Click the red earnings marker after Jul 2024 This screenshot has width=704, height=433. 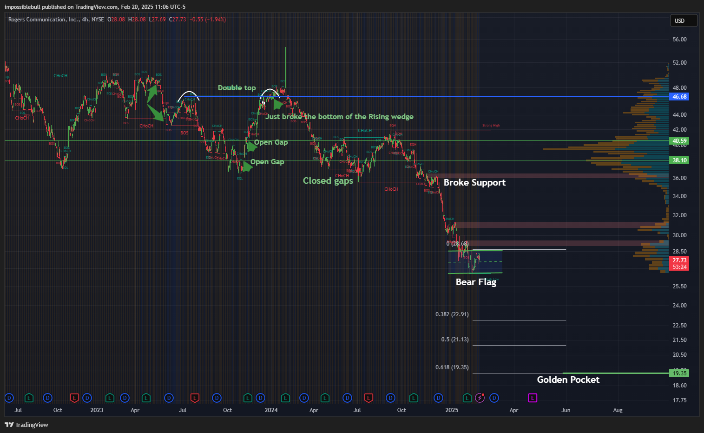click(368, 398)
